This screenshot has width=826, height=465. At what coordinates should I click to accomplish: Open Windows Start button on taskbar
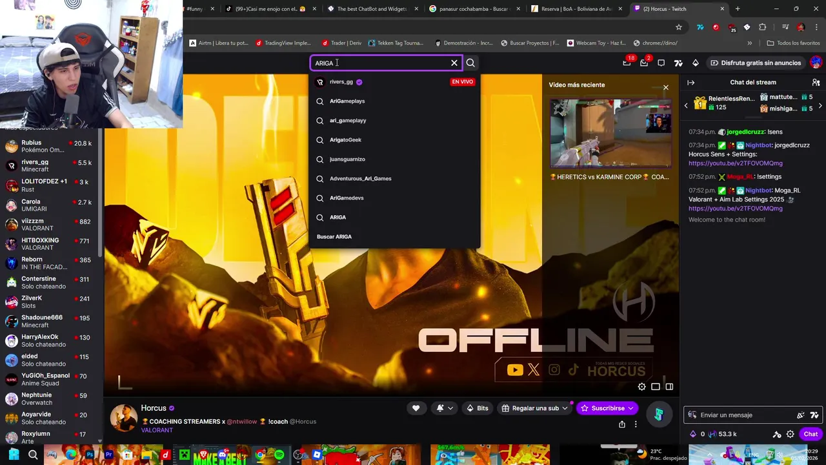click(x=14, y=455)
